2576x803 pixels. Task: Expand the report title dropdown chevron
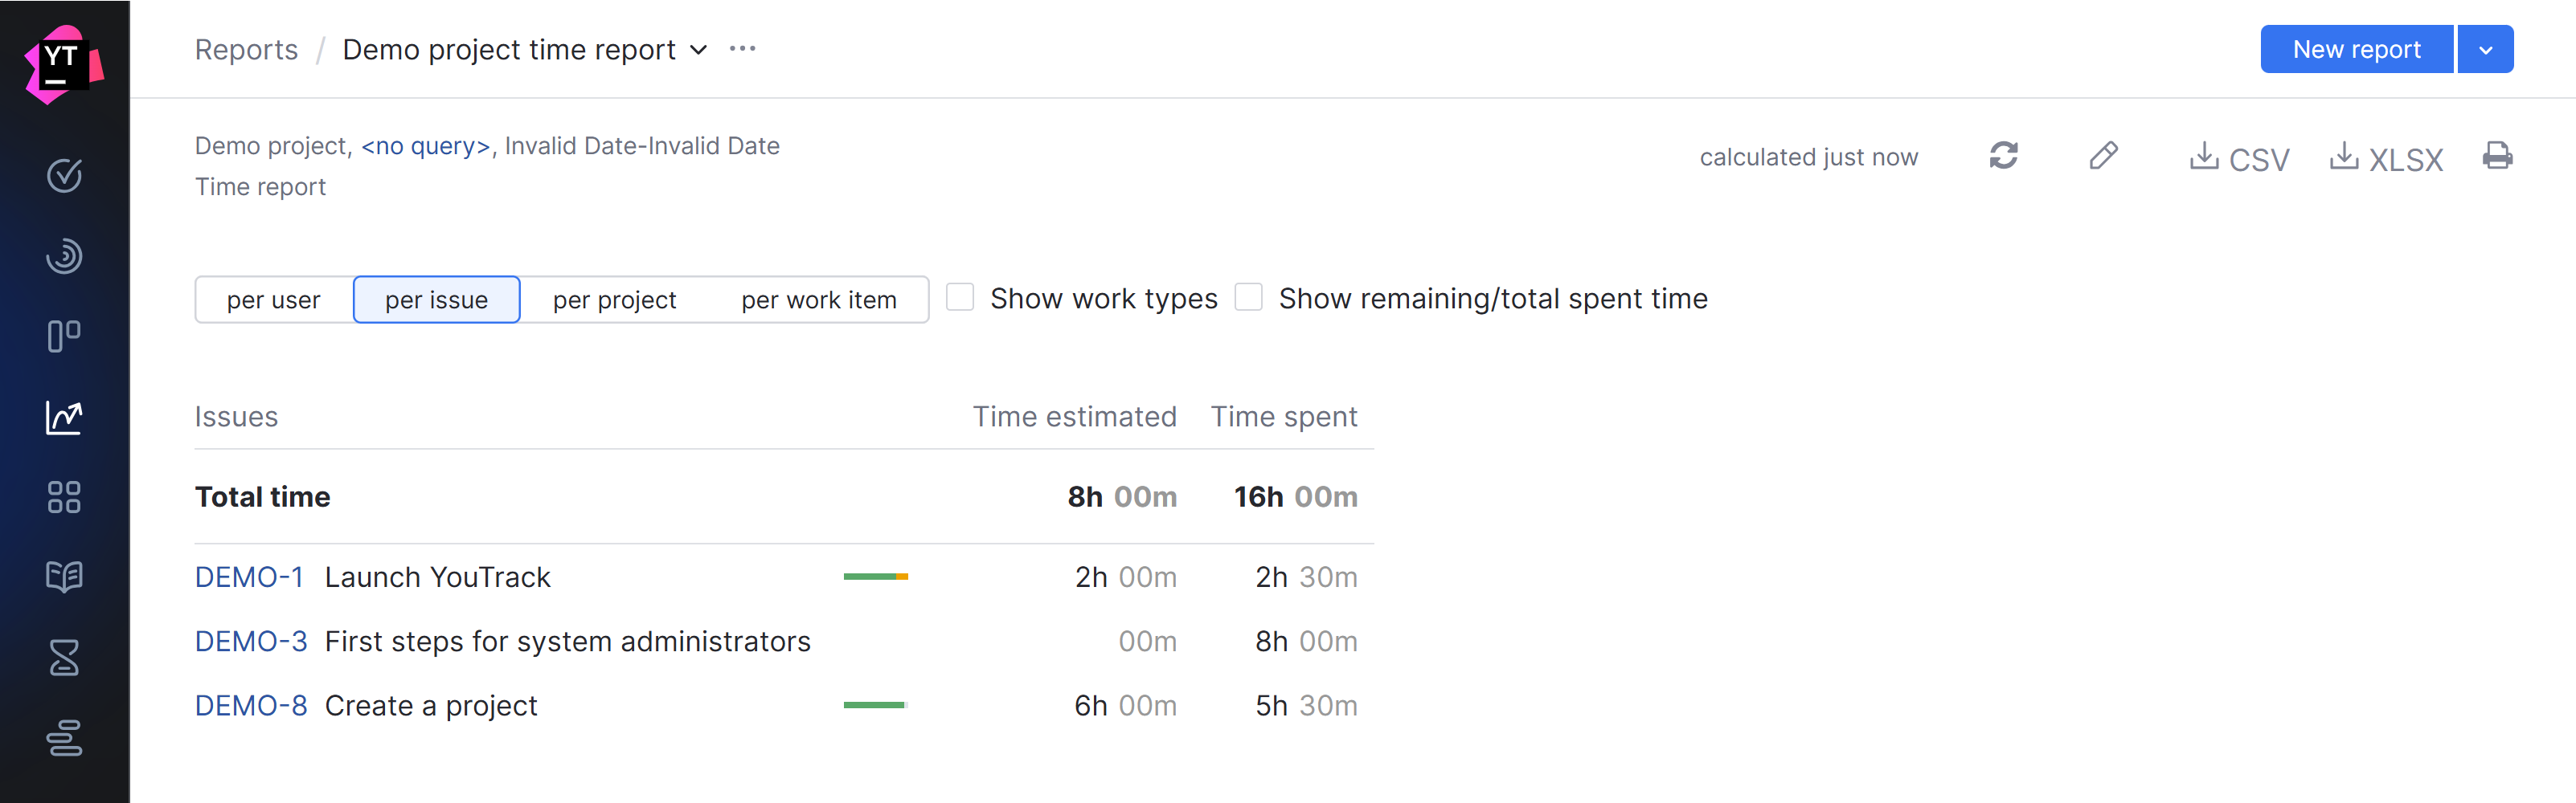pyautogui.click(x=699, y=50)
